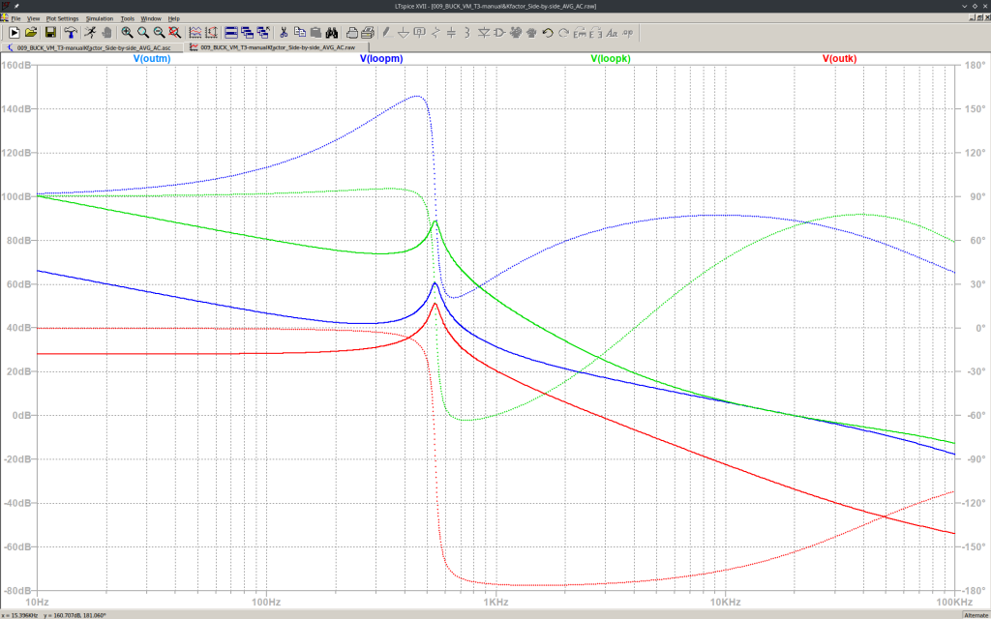Click the Component gate symbol icon

point(499,33)
